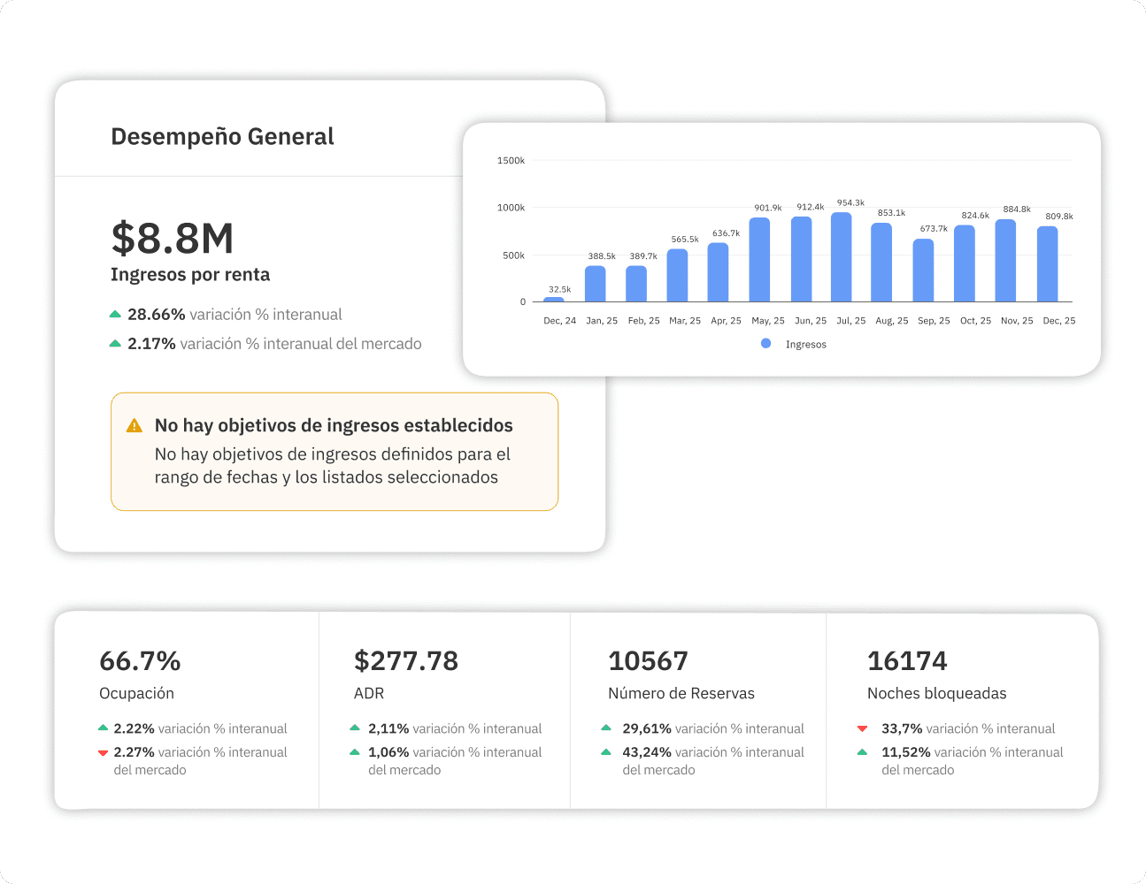Viewport: 1146px width, 884px height.
Task: Open the Desempeño General card options
Action: coord(222,136)
